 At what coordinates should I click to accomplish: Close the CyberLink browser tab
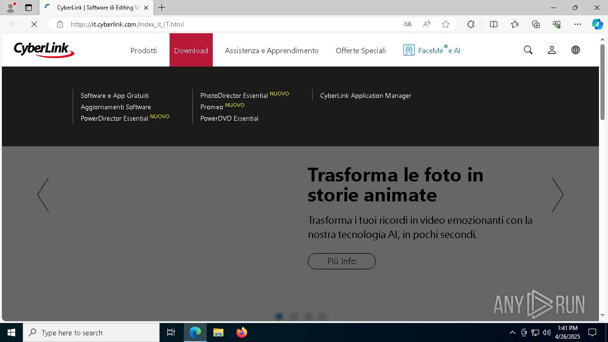tap(146, 8)
